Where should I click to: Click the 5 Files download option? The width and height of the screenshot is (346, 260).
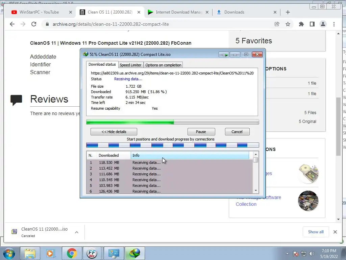tap(310, 113)
